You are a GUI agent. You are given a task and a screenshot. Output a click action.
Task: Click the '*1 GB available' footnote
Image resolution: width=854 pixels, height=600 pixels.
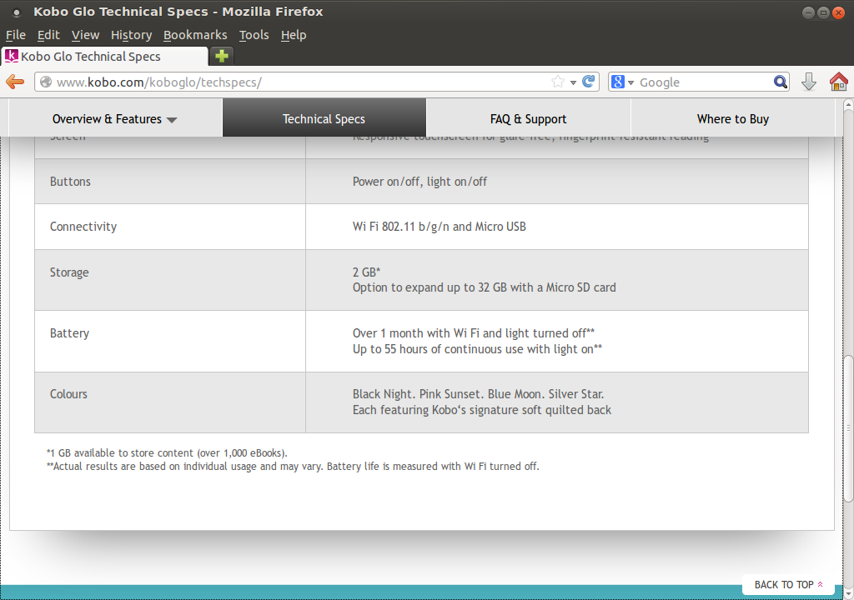pos(167,453)
